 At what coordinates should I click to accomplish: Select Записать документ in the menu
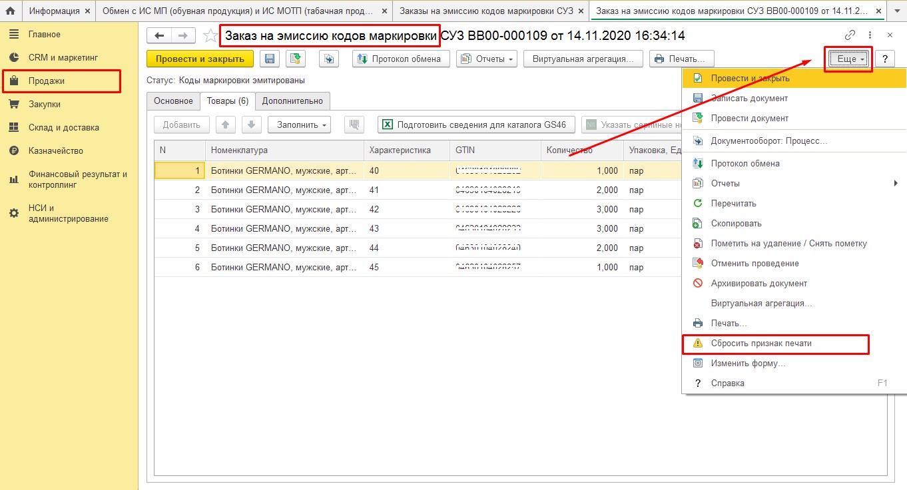794,98
